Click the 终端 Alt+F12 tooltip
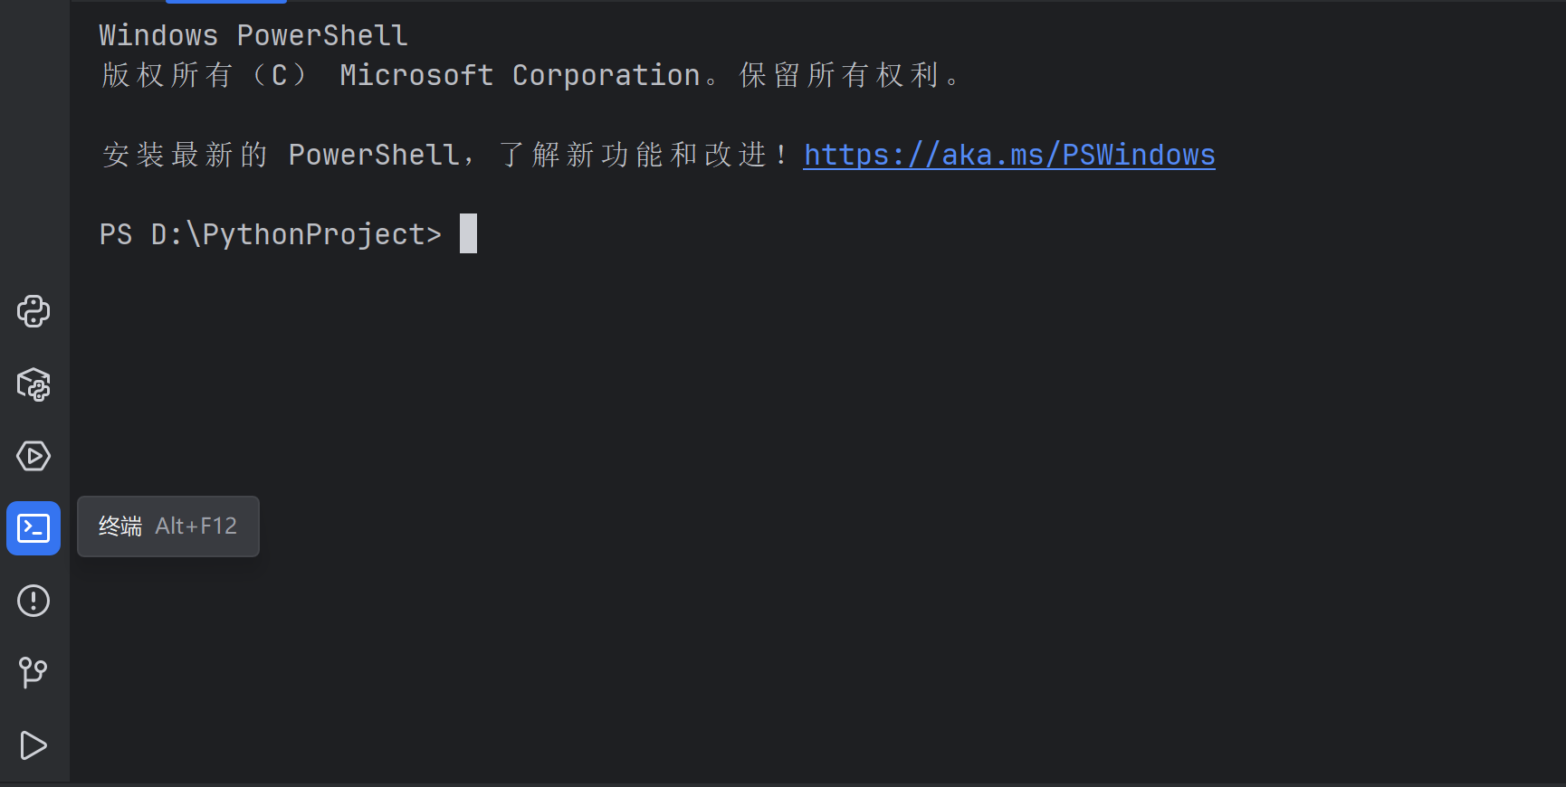 [x=168, y=526]
